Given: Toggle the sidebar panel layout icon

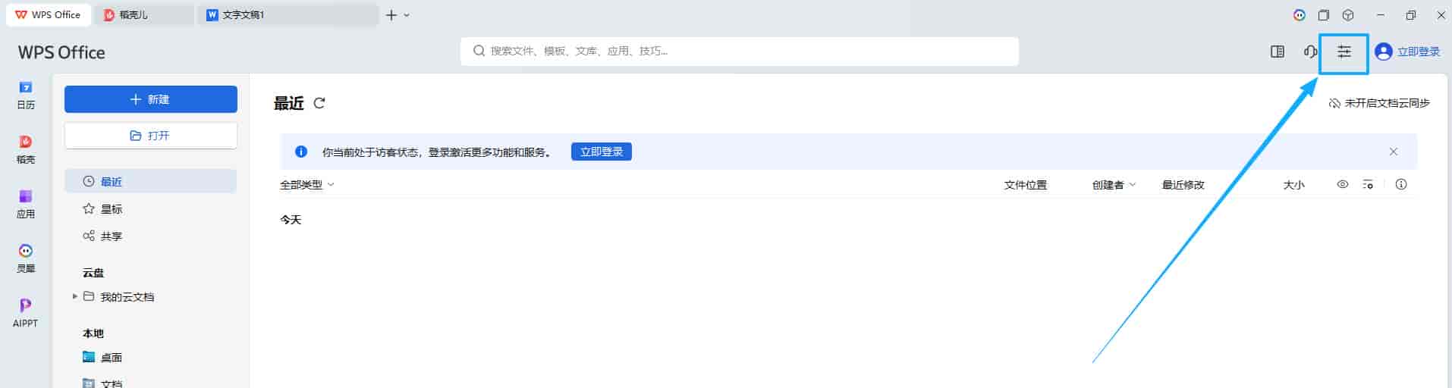Looking at the screenshot, I should click(x=1278, y=52).
